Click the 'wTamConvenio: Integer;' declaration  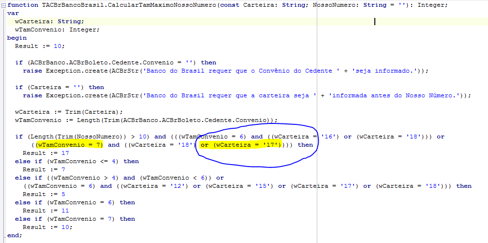pos(57,30)
